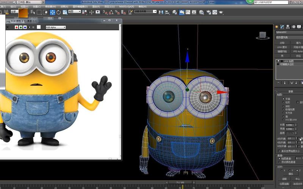Open the 动画(A) menu
303x189 pixels.
coord(64,6)
